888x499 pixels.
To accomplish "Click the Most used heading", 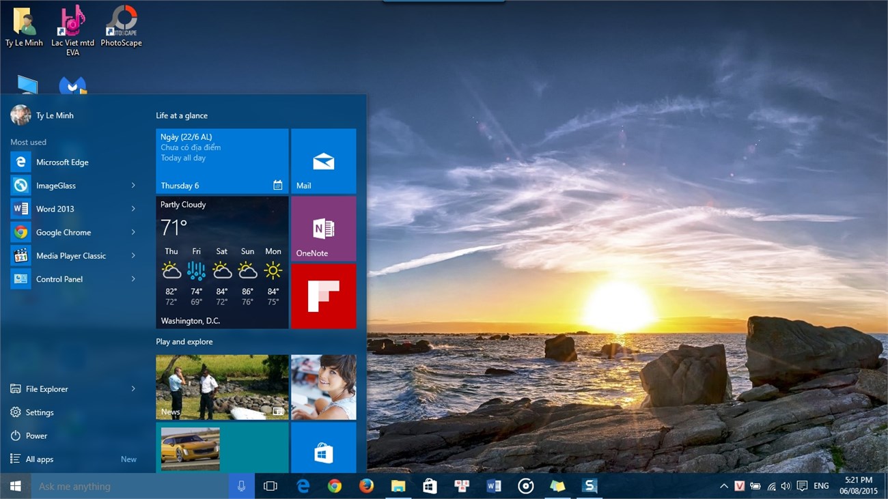I will click(x=28, y=142).
